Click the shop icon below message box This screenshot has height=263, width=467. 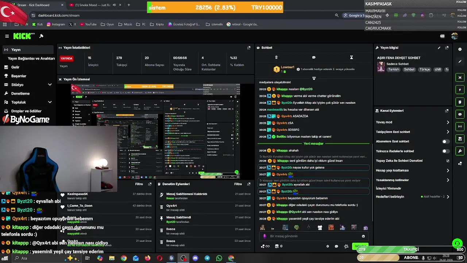[x=277, y=246]
